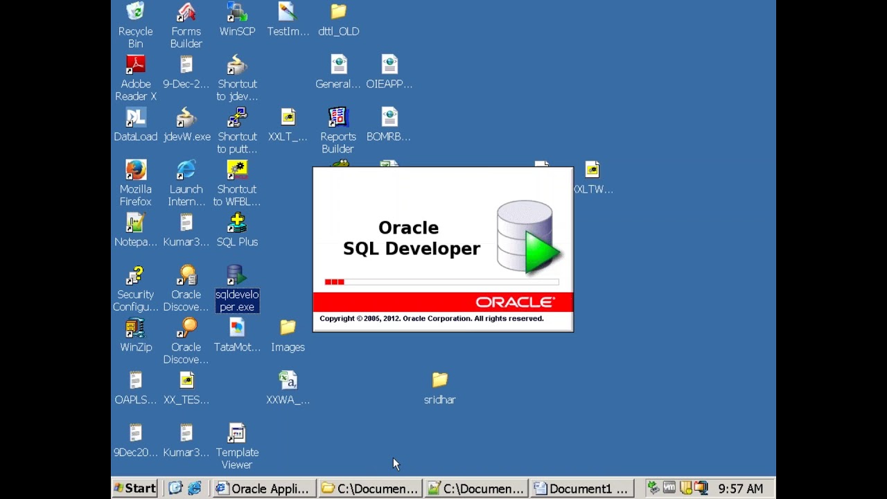The height and width of the screenshot is (499, 887).
Task: Select the 9Dec20... text file icon
Action: (x=135, y=441)
